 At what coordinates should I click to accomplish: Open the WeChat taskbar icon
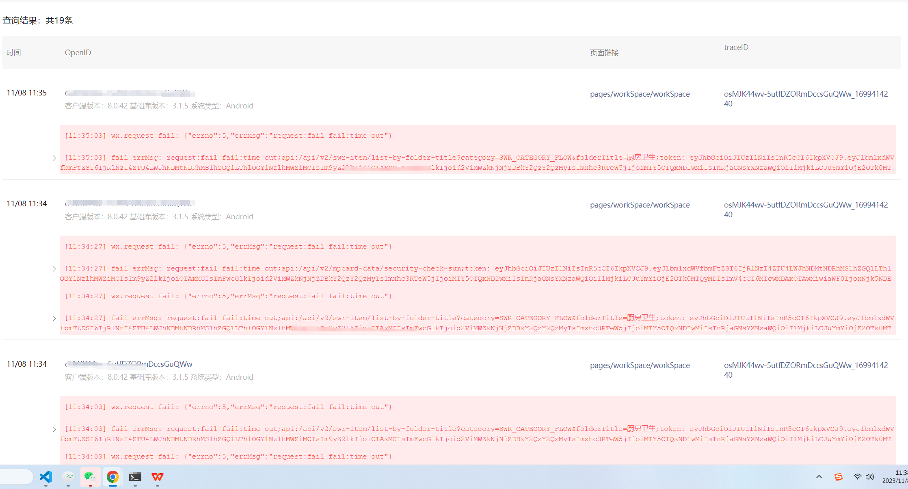[90, 477]
